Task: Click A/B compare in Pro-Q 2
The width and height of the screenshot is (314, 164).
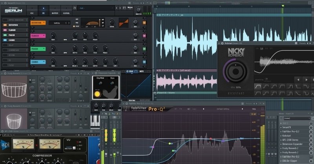Action: (x=189, y=109)
